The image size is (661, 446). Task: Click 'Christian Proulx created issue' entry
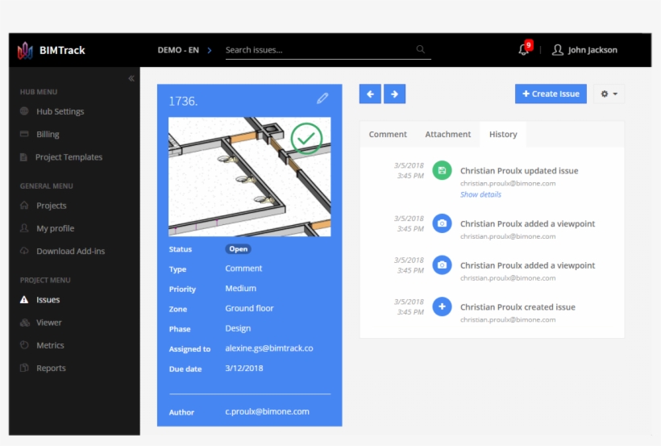coord(518,307)
